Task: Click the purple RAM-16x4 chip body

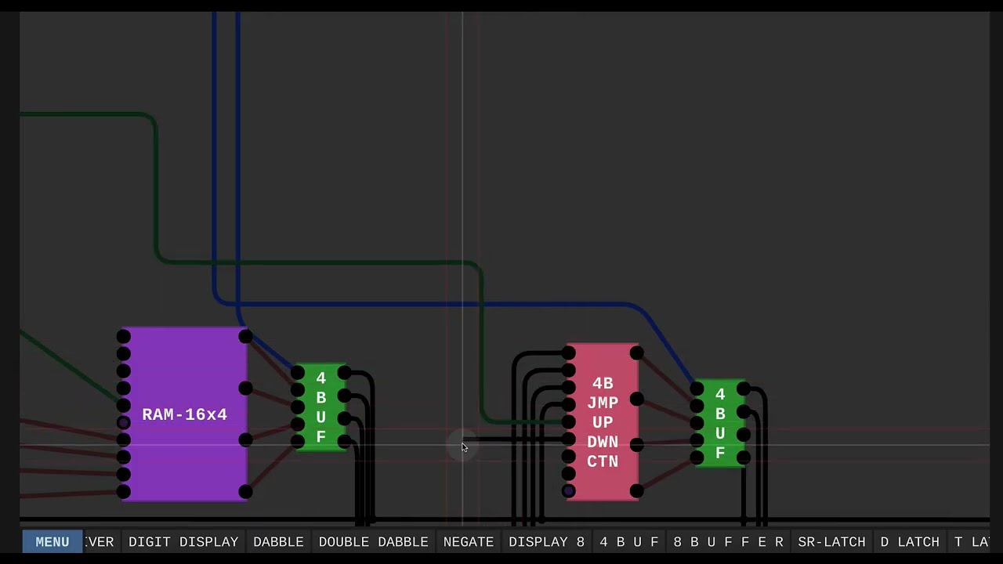Action: coord(185,414)
